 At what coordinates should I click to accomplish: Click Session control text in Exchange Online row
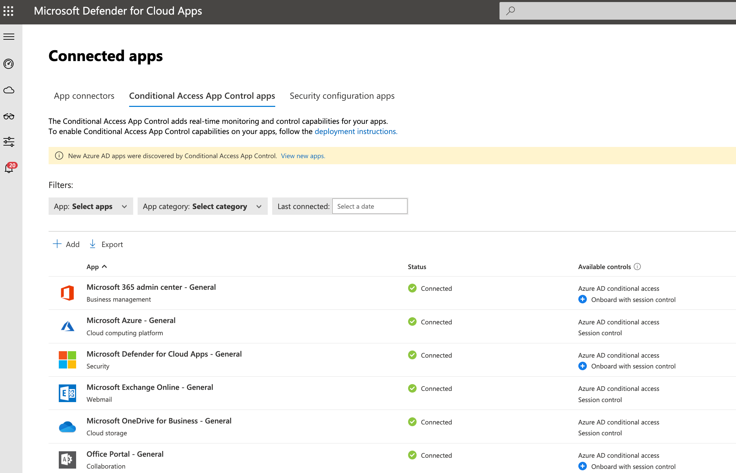pyautogui.click(x=600, y=400)
